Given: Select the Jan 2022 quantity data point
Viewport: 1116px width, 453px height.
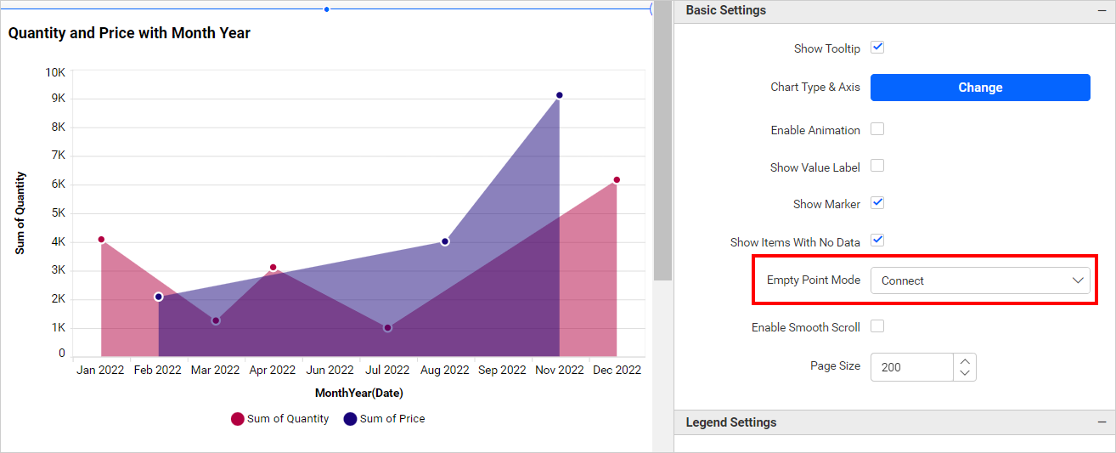Looking at the screenshot, I should 101,240.
